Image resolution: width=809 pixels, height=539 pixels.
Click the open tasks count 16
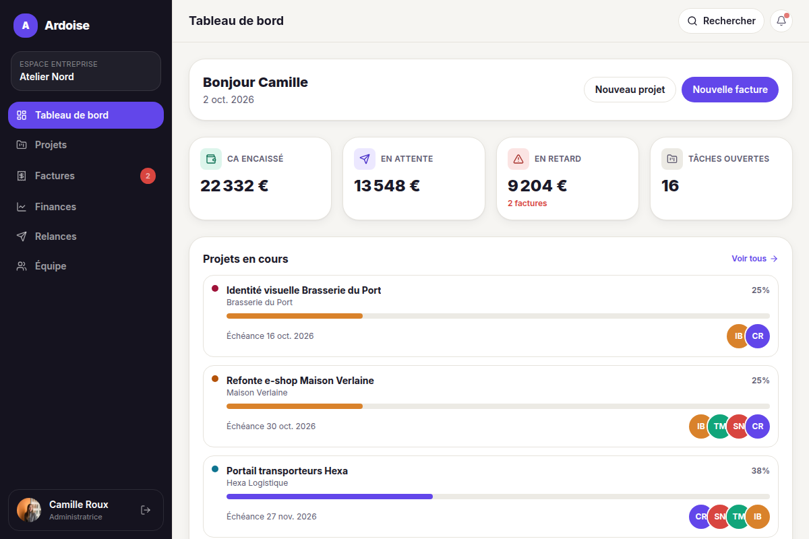coord(670,186)
